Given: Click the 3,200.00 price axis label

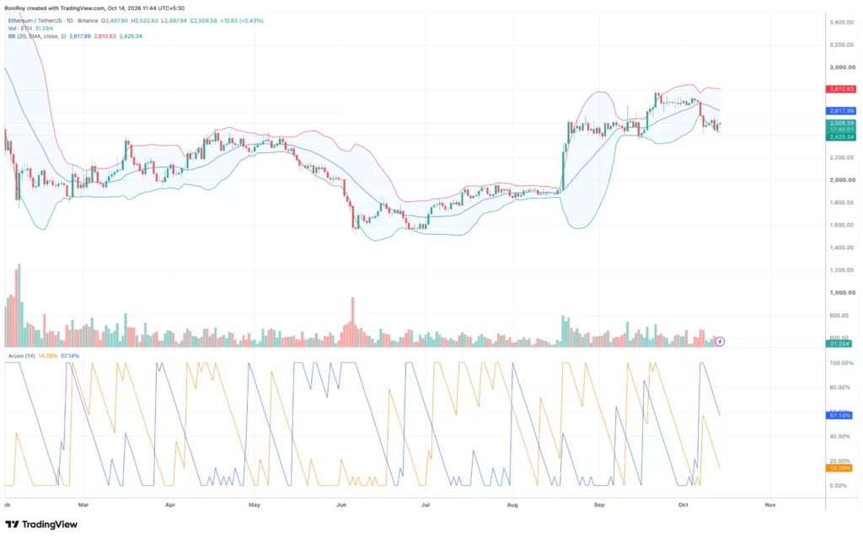Looking at the screenshot, I should point(842,45).
